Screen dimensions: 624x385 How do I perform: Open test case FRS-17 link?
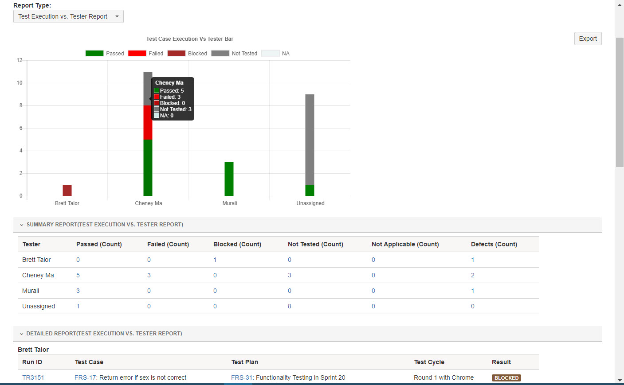tap(81, 377)
